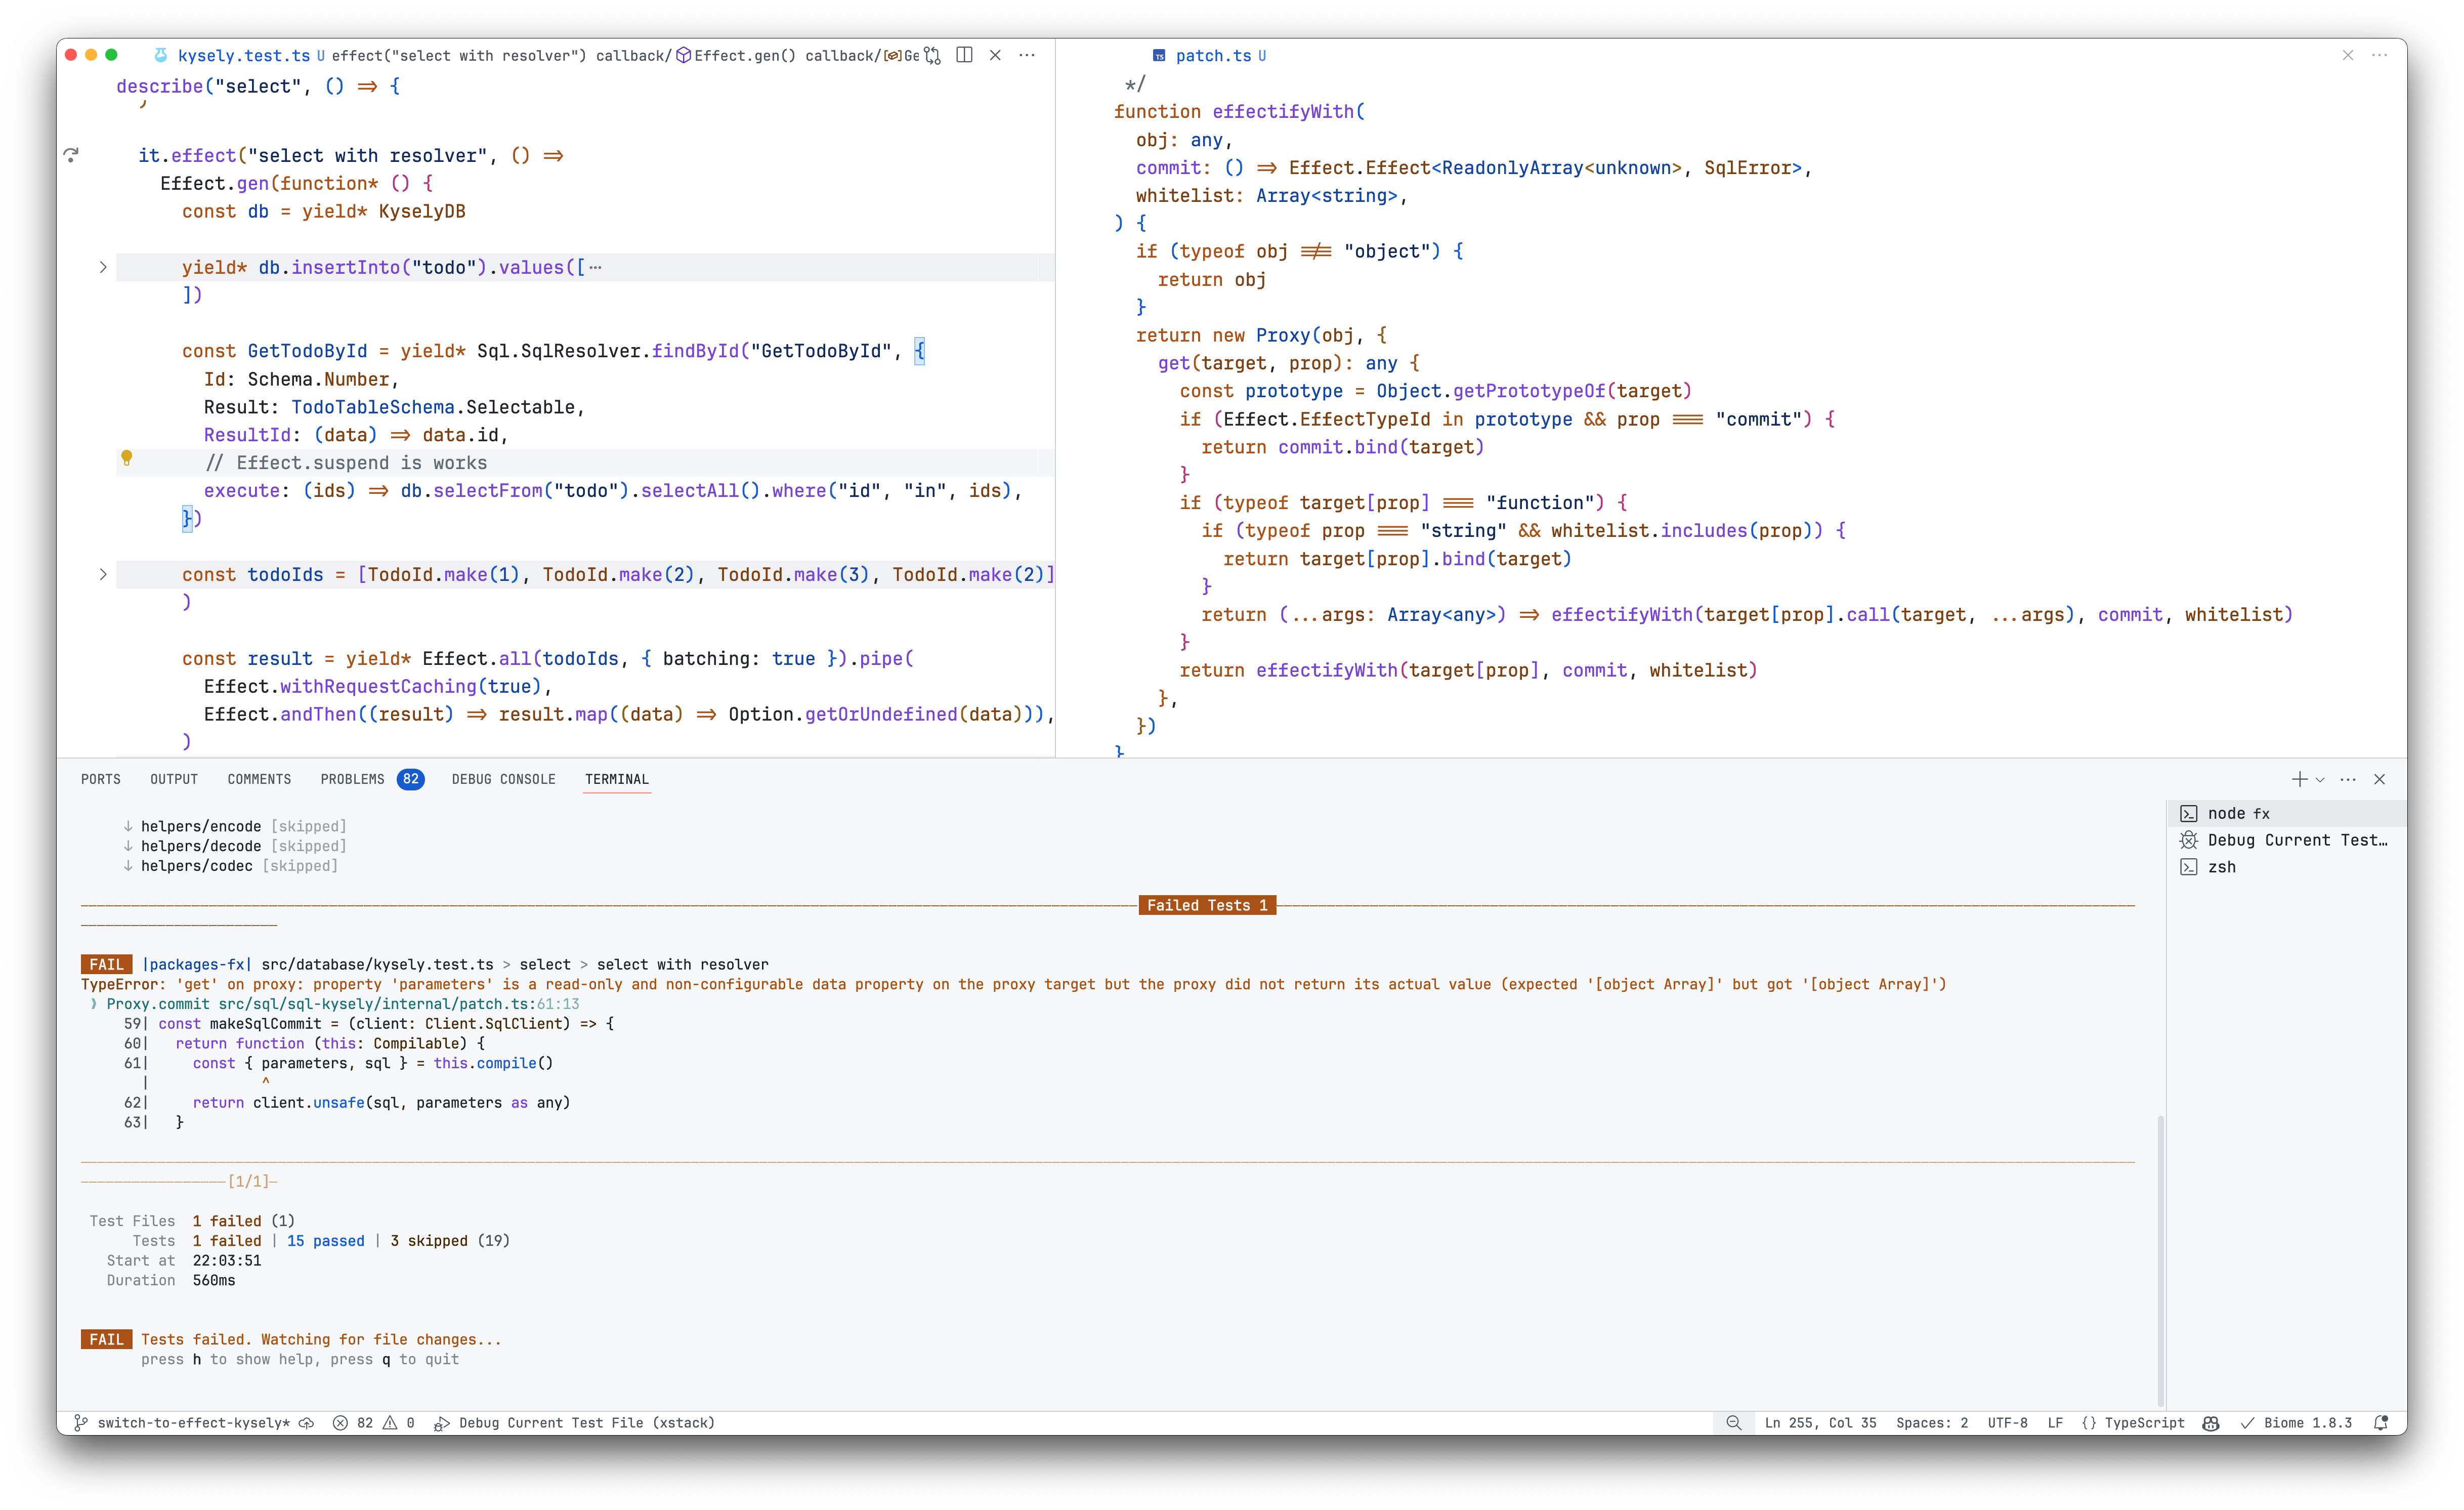This screenshot has width=2464, height=1510.
Task: Click the terminal panel vertical scrollbar
Action: 2160,1260
